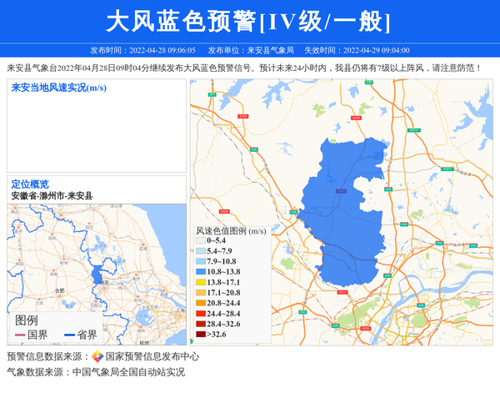Click the 合肥 city label on overview map
Viewport: 500px width, 393px height.
click(x=59, y=290)
